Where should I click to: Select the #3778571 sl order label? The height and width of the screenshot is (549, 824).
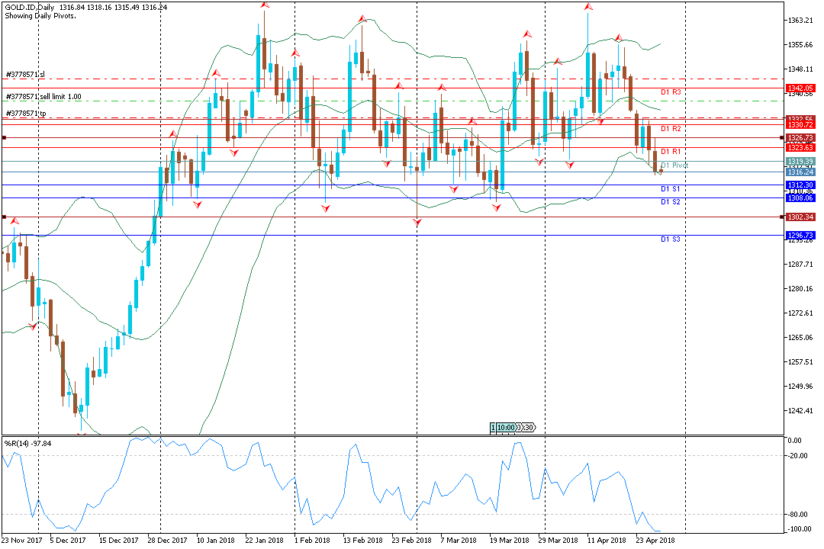click(25, 75)
